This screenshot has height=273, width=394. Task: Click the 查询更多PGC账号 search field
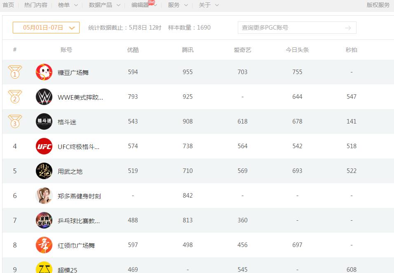point(291,28)
